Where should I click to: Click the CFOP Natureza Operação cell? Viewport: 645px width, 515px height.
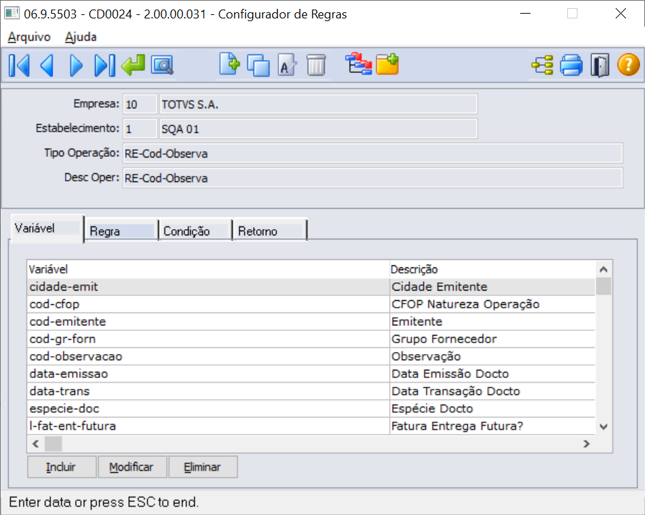tap(492, 304)
